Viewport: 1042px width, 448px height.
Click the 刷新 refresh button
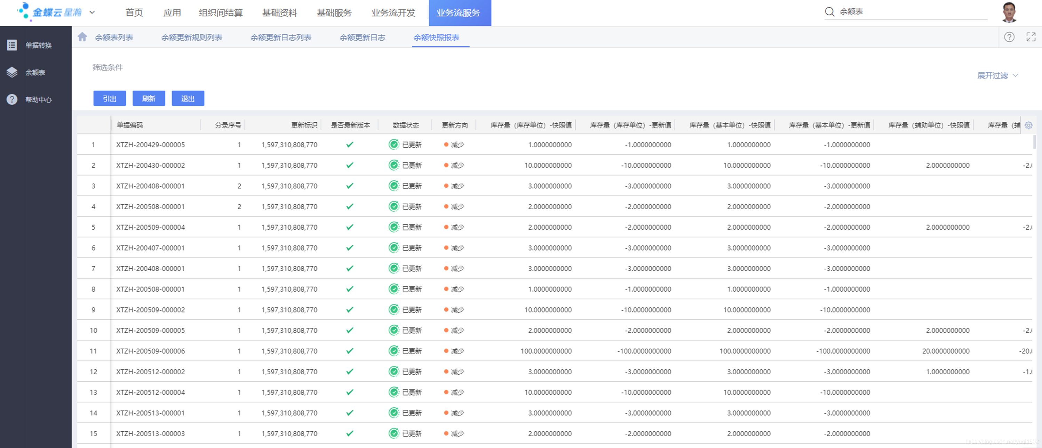click(149, 99)
